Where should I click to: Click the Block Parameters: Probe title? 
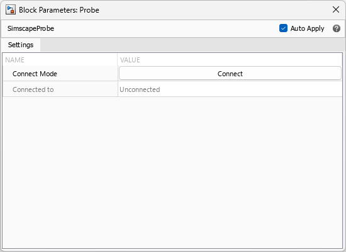coord(59,10)
